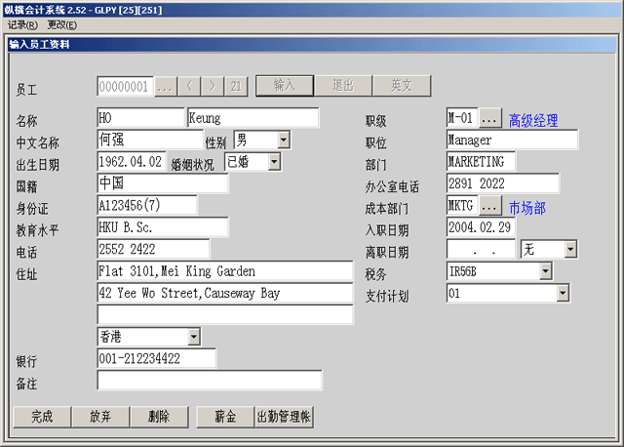Click the 入职日期 label

click(387, 230)
